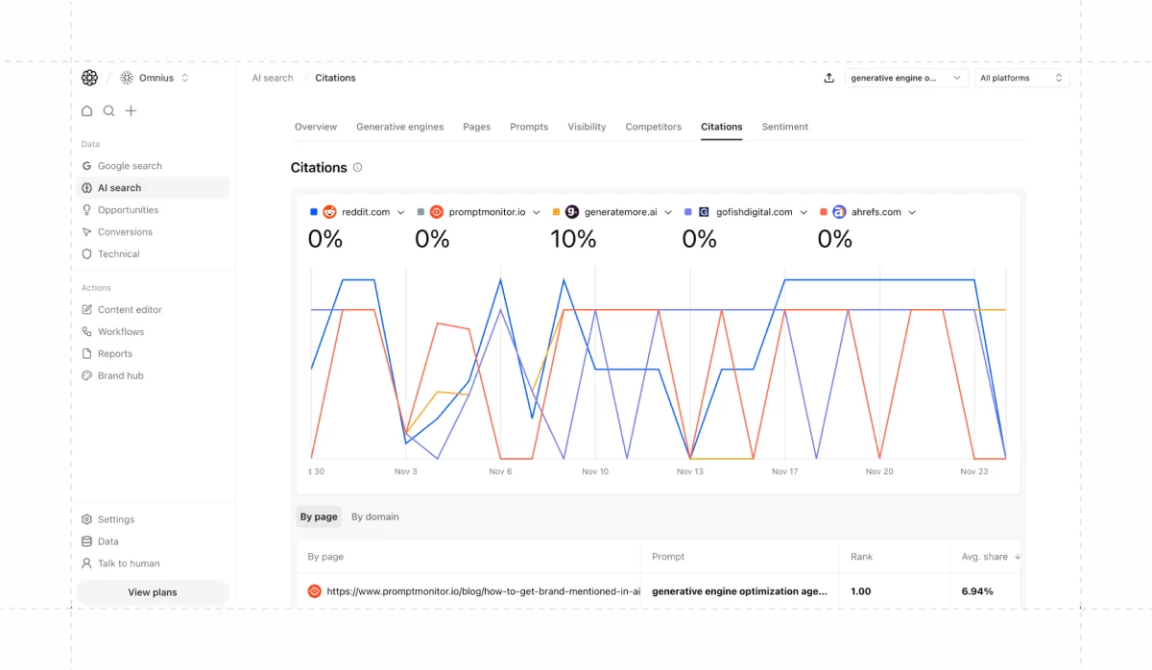Open Settings from the sidebar
The height and width of the screenshot is (670, 1152).
[x=153, y=519]
